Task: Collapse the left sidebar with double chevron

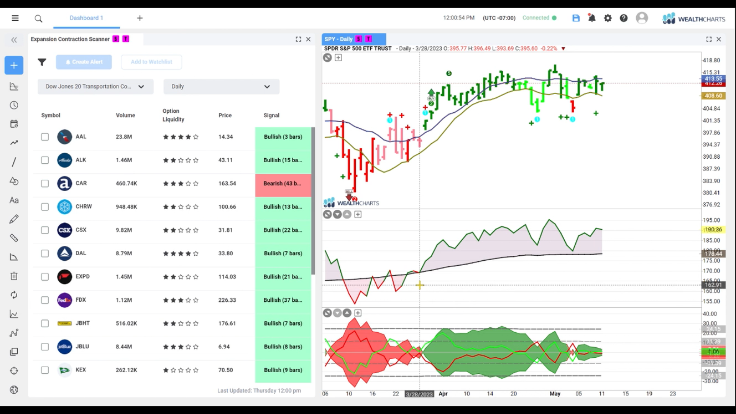Action: 14,40
